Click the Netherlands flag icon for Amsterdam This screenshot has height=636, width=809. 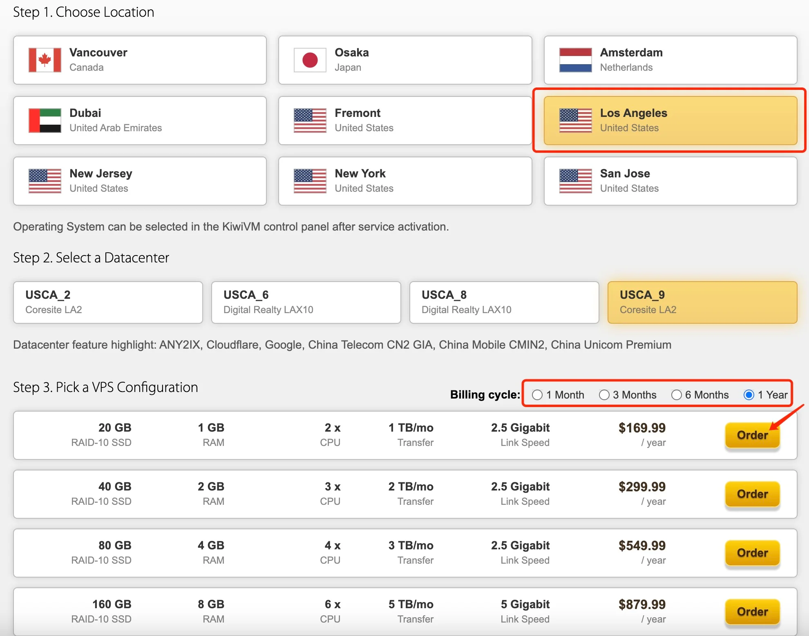[x=575, y=60]
